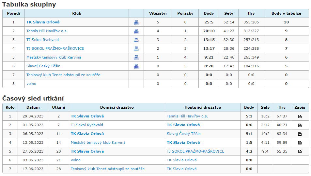Select TJ Sokol Rychvald in standings table
311x176 pixels.
tap(43, 40)
